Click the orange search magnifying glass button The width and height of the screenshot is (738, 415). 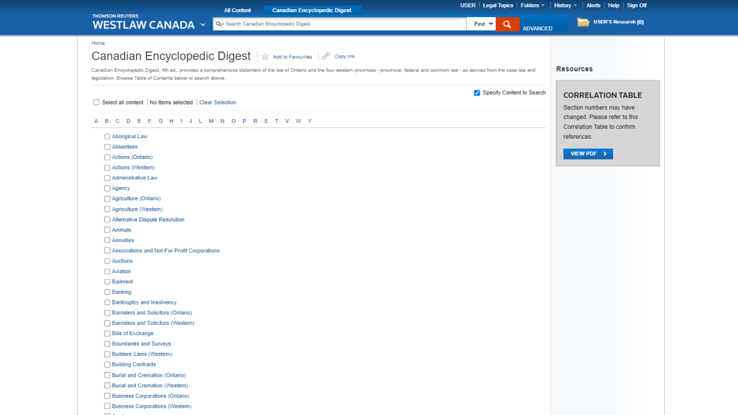tap(507, 24)
